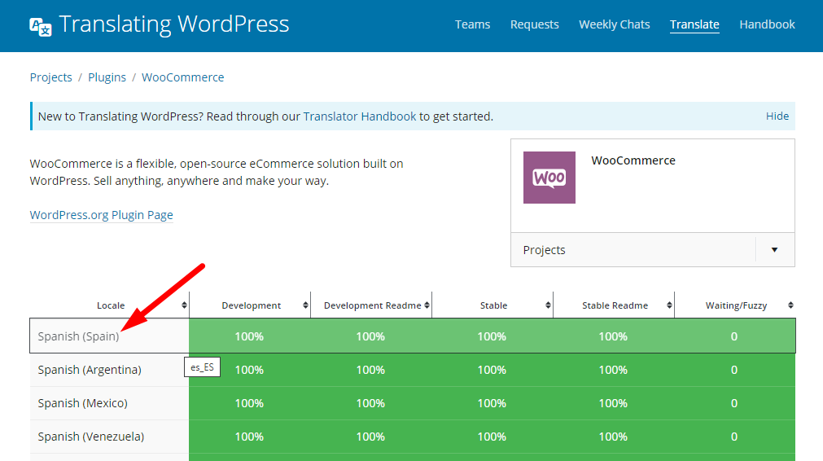
Task: Expand the Projects dropdown arrow
Action: point(775,250)
